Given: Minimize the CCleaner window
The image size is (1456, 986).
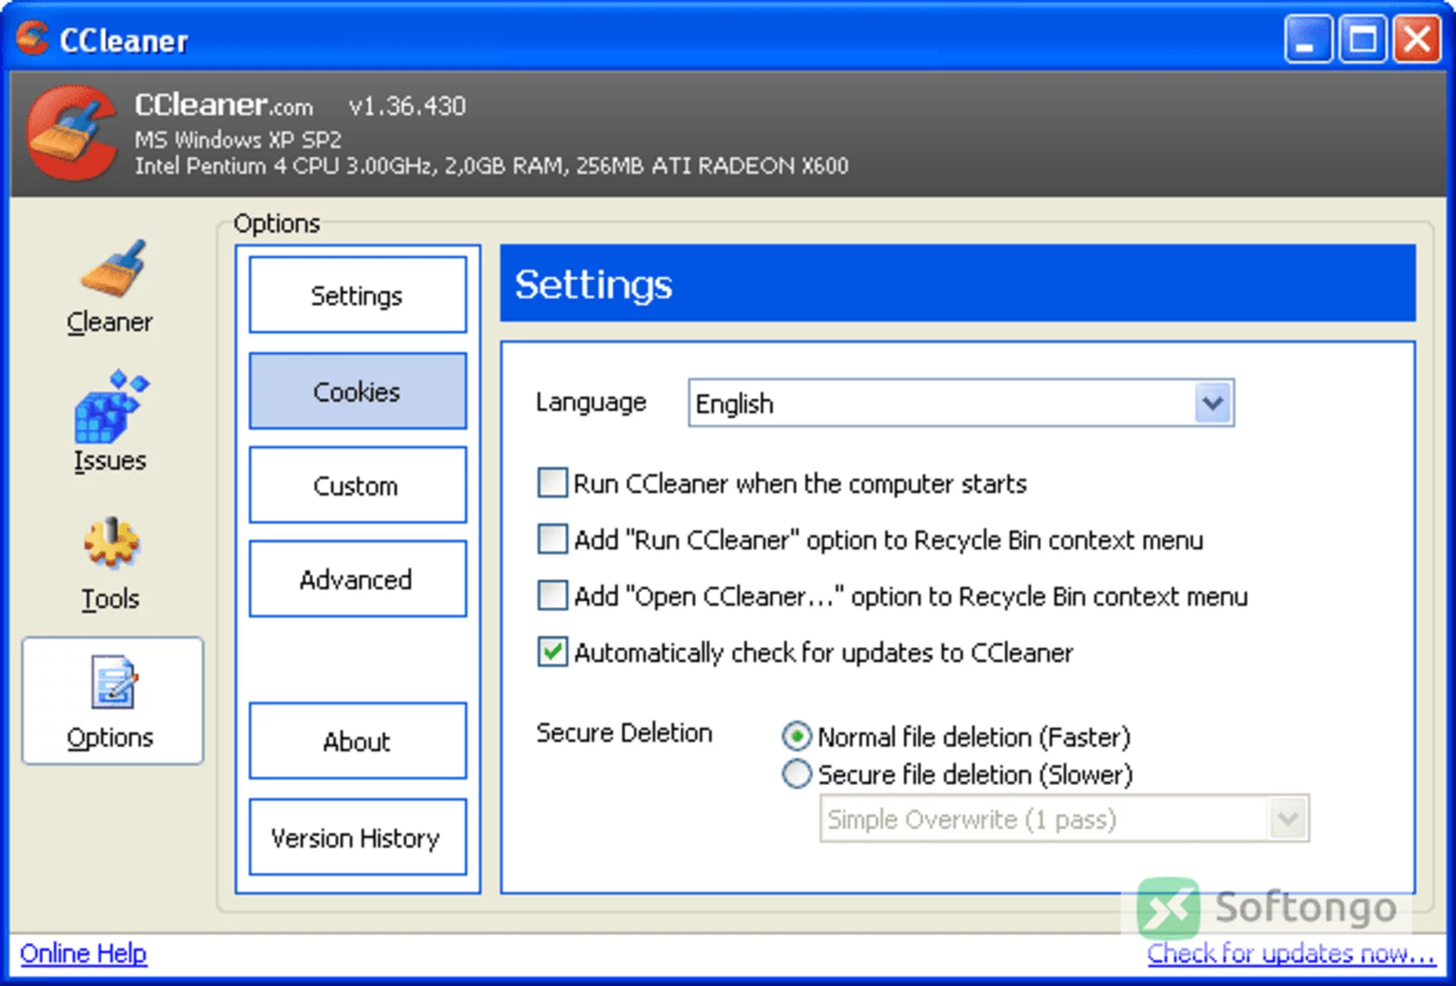Looking at the screenshot, I should (x=1308, y=39).
